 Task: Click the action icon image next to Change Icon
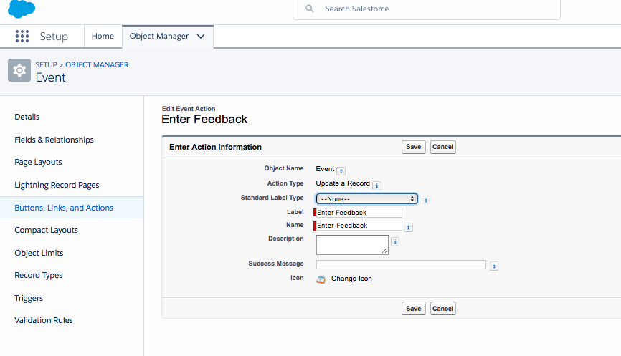pos(321,279)
